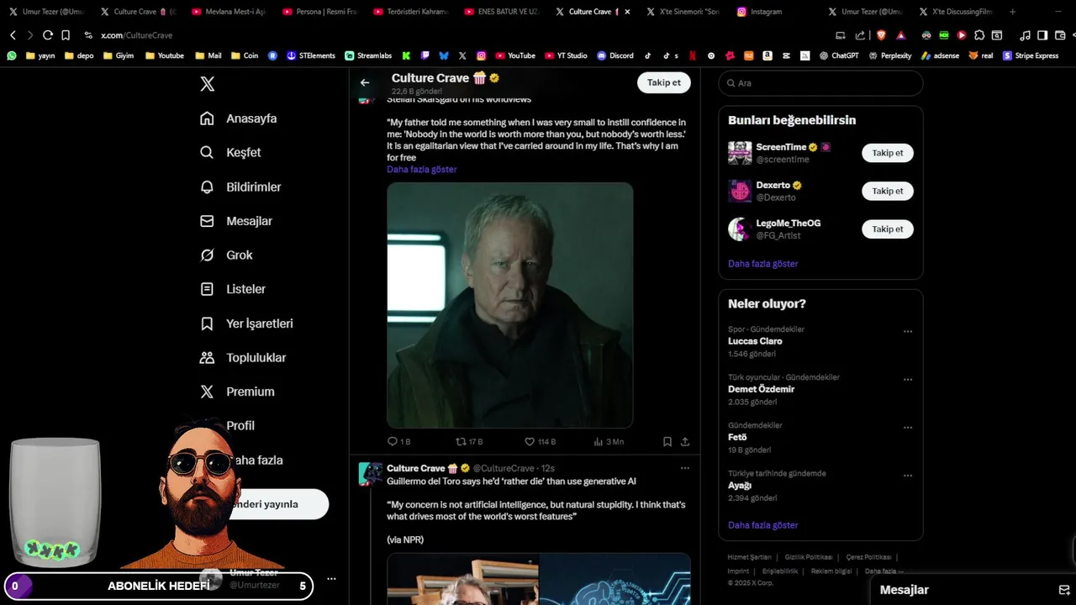Open the Demet Özdemir trend
Image resolution: width=1076 pixels, height=605 pixels.
(761, 389)
